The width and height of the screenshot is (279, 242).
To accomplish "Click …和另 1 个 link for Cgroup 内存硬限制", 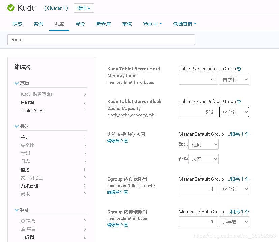I will (x=238, y=212).
